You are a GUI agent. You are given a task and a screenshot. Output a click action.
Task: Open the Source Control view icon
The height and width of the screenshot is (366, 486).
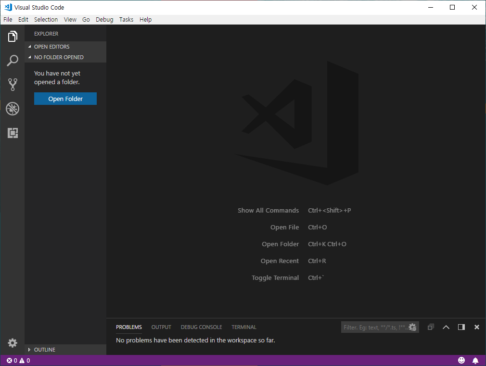click(x=13, y=84)
